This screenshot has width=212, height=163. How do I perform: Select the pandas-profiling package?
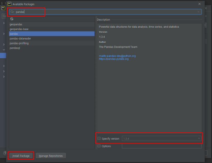coord(52,43)
